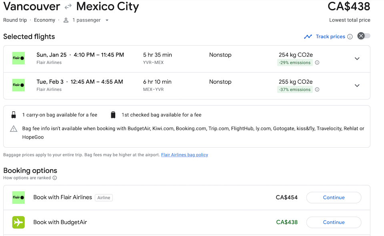Viewport: 384px width, 236px height.
Task: Continue booking with Flair Airlines
Action: pos(334,198)
